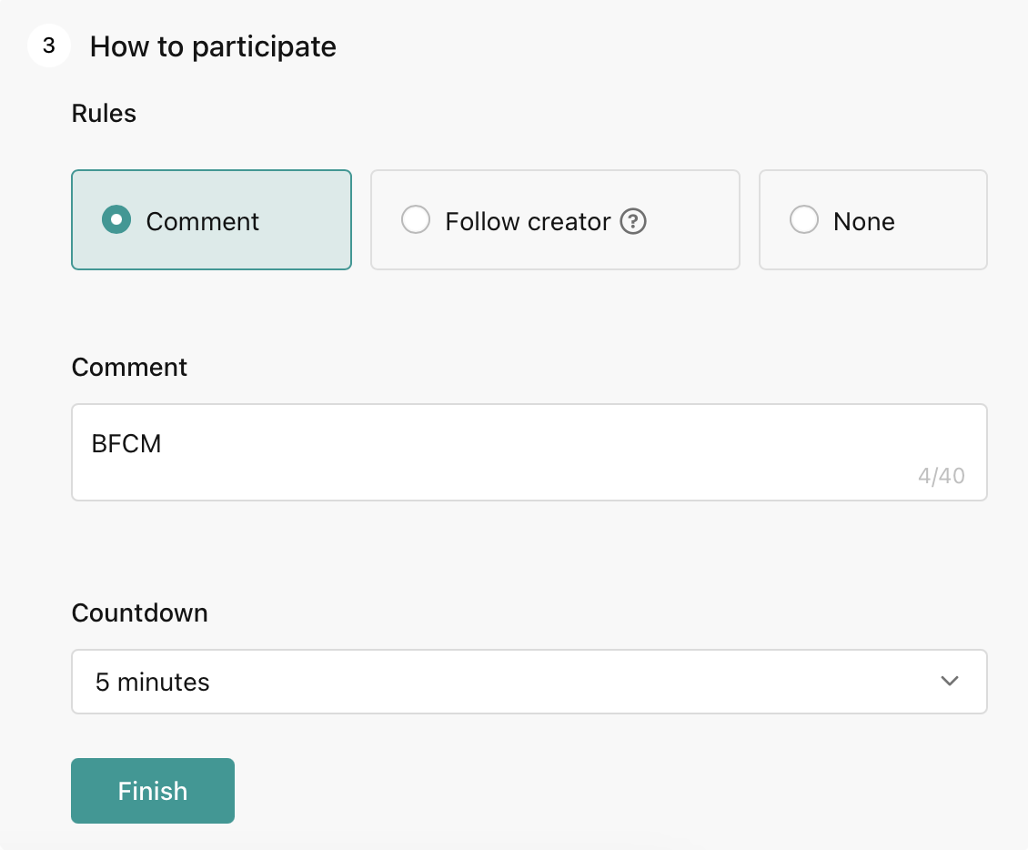This screenshot has width=1028, height=850.
Task: Click the "None" option label text
Action: (x=864, y=221)
